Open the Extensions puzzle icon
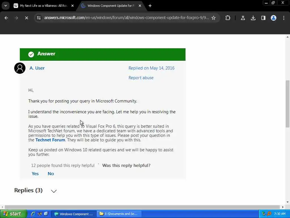 [228, 18]
